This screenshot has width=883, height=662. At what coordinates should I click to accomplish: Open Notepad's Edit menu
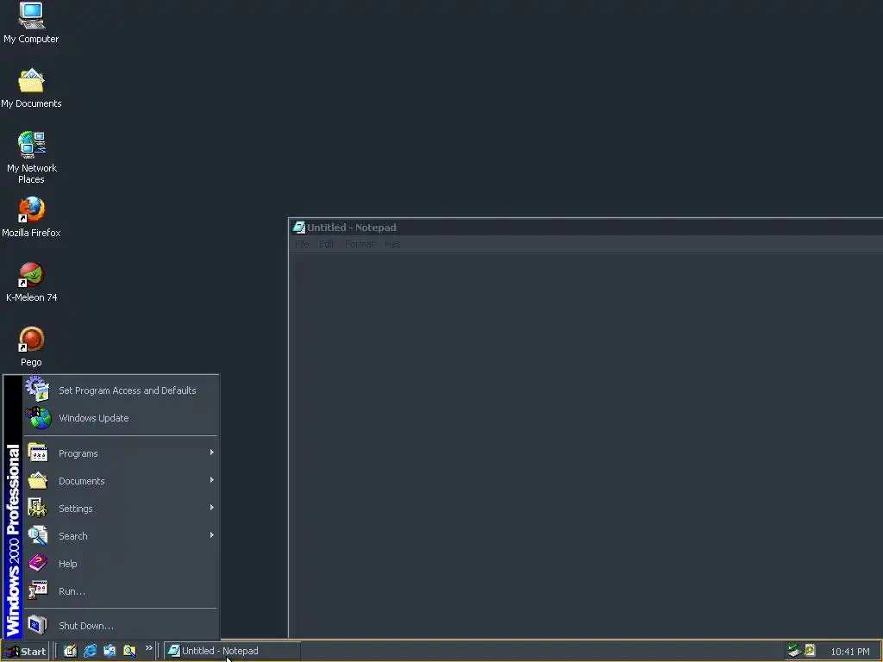[x=327, y=244]
